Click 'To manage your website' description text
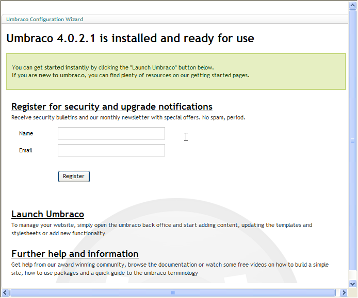The image size is (358, 298). (161, 229)
